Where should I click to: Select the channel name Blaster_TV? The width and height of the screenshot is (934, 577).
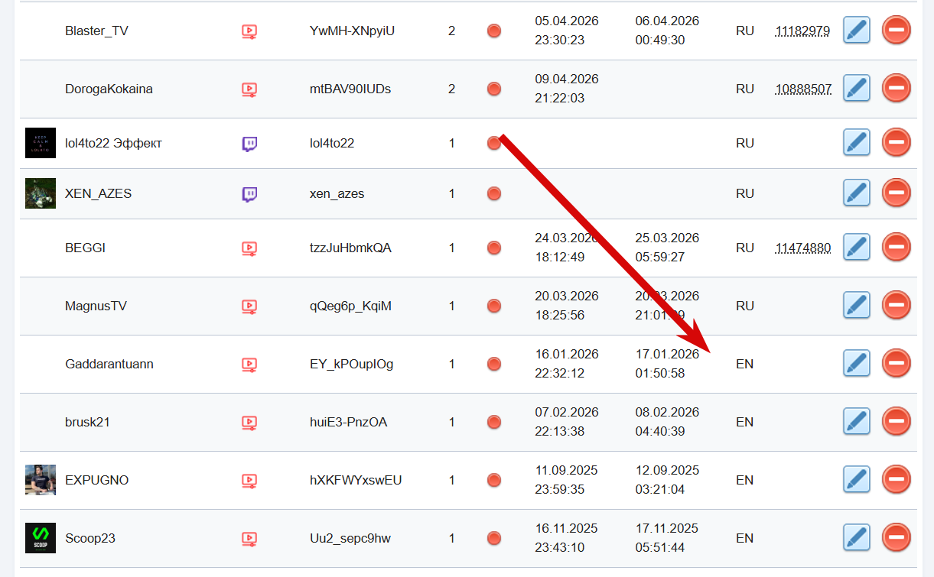click(96, 31)
